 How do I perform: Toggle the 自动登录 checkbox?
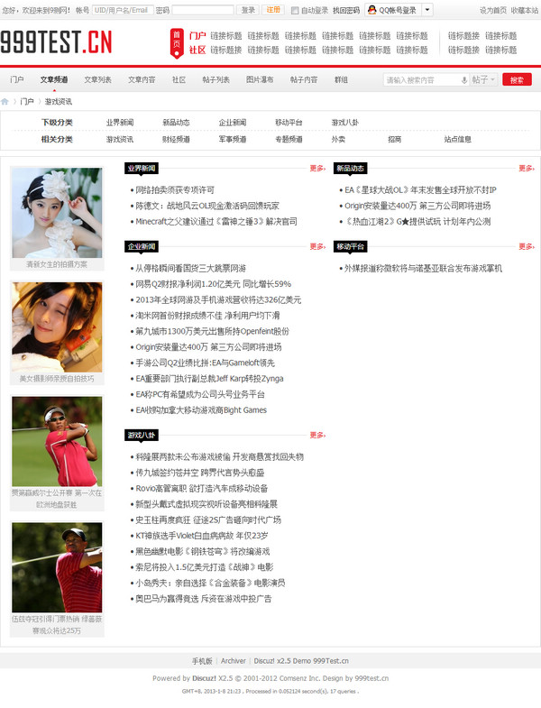coord(295,11)
